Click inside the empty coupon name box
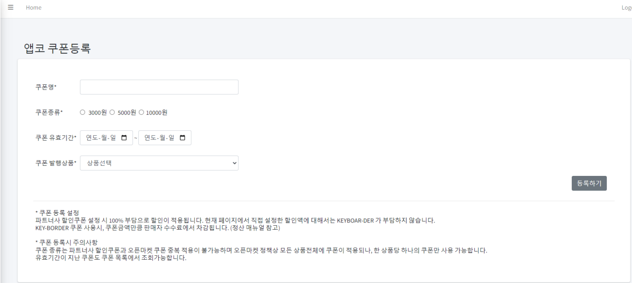The width and height of the screenshot is (632, 283). tap(159, 87)
